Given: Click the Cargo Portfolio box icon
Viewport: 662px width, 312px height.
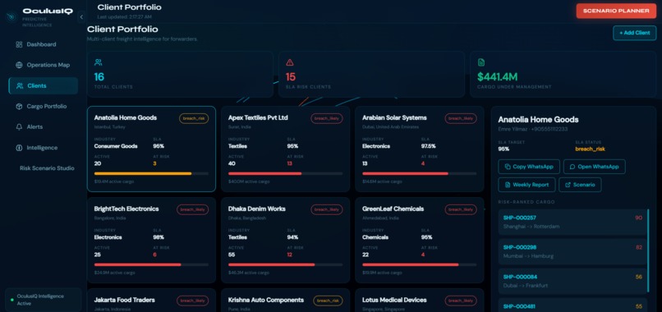Looking at the screenshot, I should (19, 107).
